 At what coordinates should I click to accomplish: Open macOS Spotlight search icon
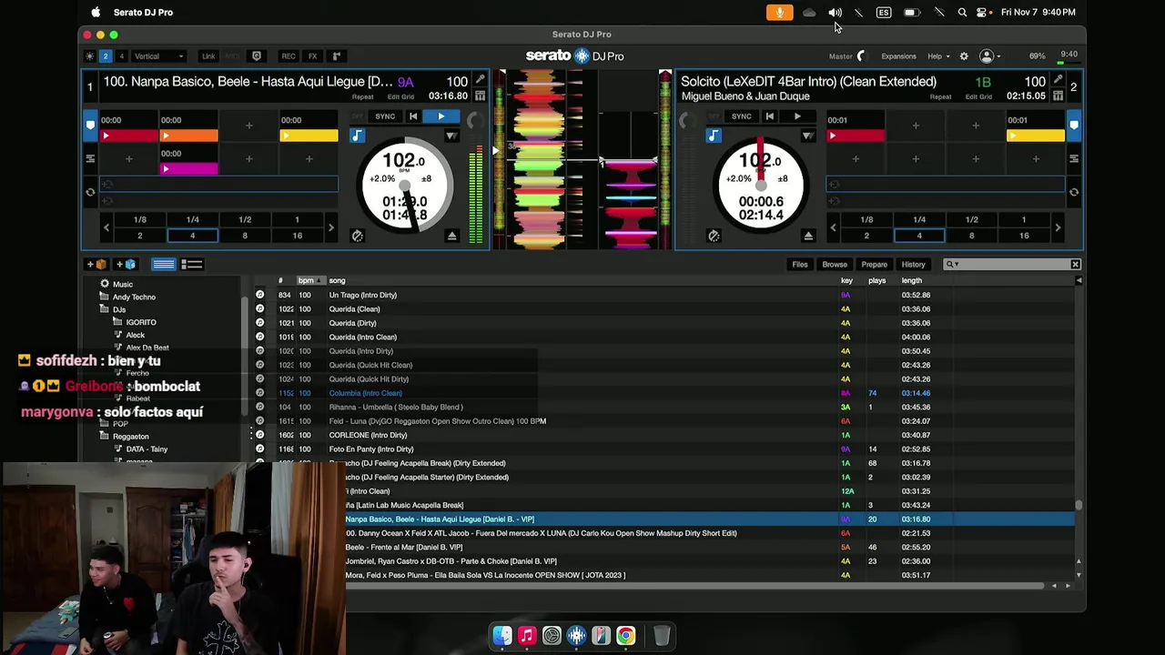click(962, 12)
